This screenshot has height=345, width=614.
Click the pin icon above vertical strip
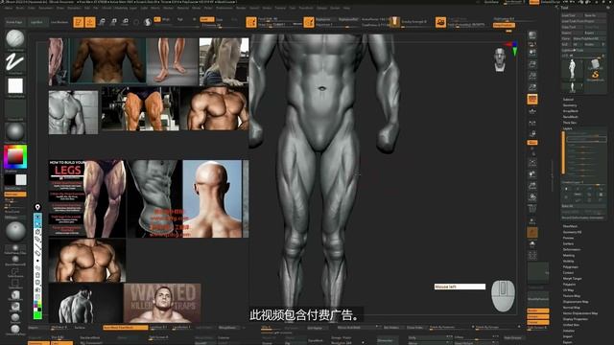tap(37, 207)
